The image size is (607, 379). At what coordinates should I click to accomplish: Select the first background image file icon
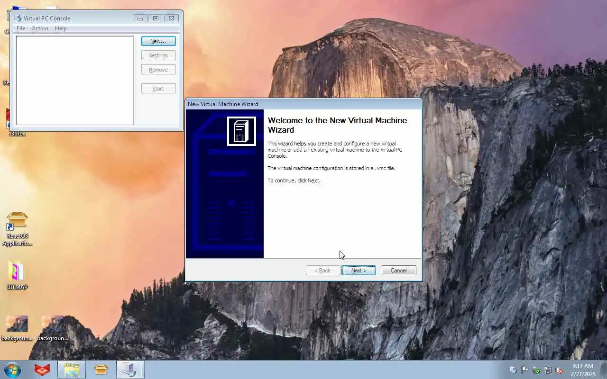17,328
